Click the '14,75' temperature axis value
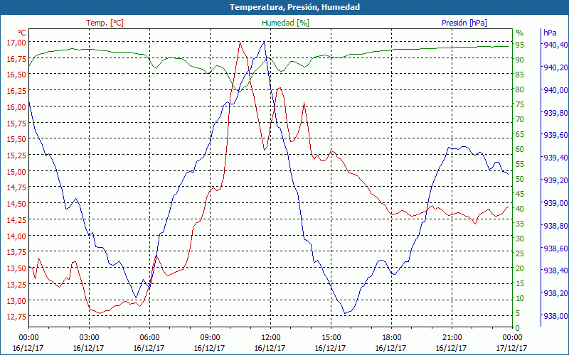This screenshot has width=569, height=355. (16, 187)
